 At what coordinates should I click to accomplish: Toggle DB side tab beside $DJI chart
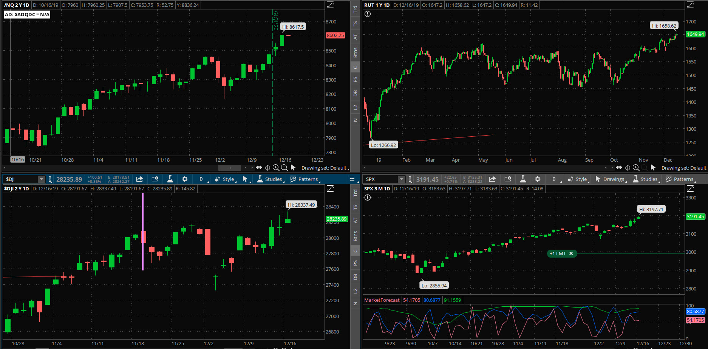tap(355, 277)
